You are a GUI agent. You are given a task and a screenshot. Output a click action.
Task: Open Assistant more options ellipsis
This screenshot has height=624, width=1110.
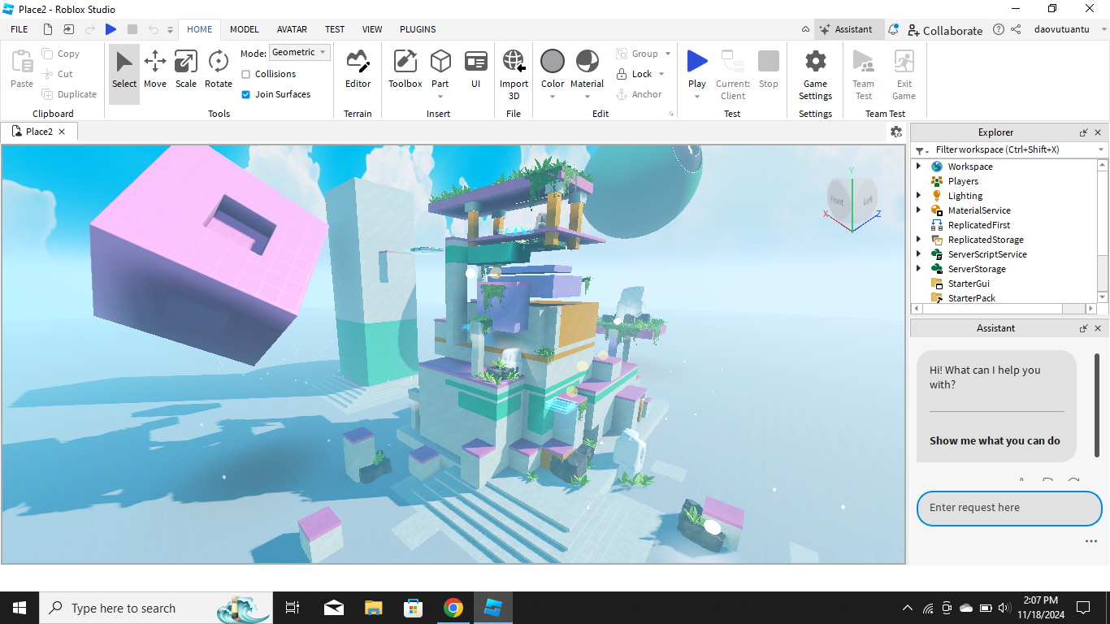[x=1090, y=541]
